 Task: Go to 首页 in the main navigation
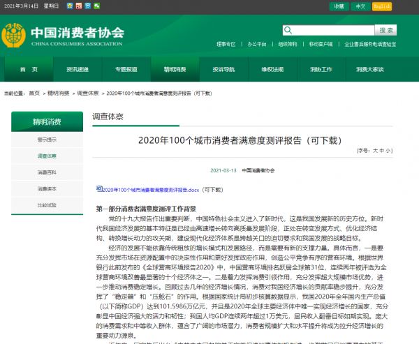pos(29,70)
